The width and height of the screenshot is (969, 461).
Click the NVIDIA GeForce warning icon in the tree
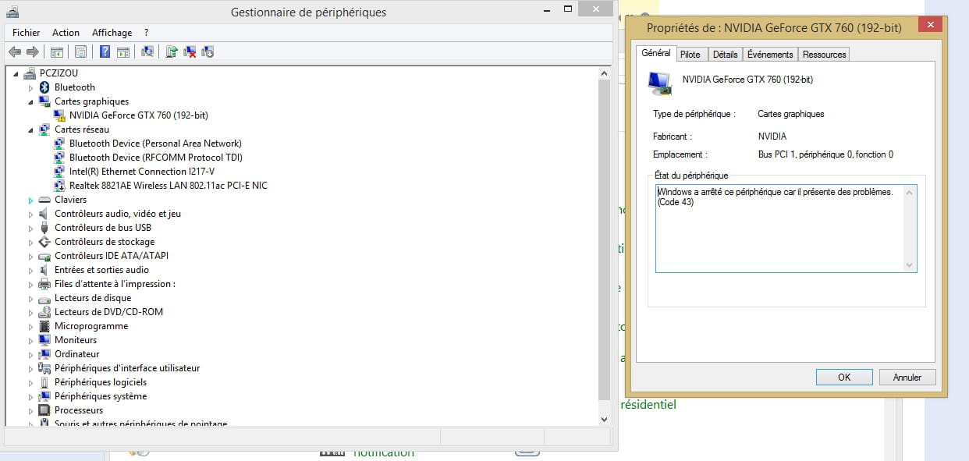point(59,115)
